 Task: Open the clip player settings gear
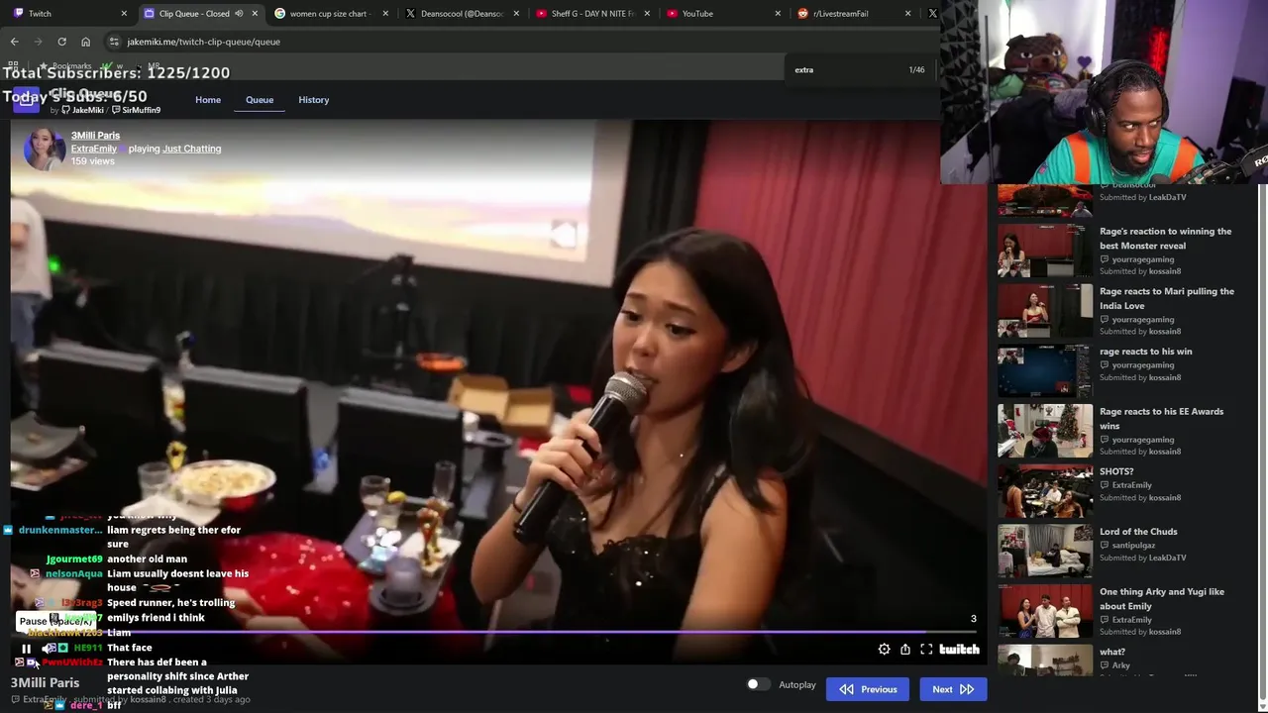coord(884,650)
